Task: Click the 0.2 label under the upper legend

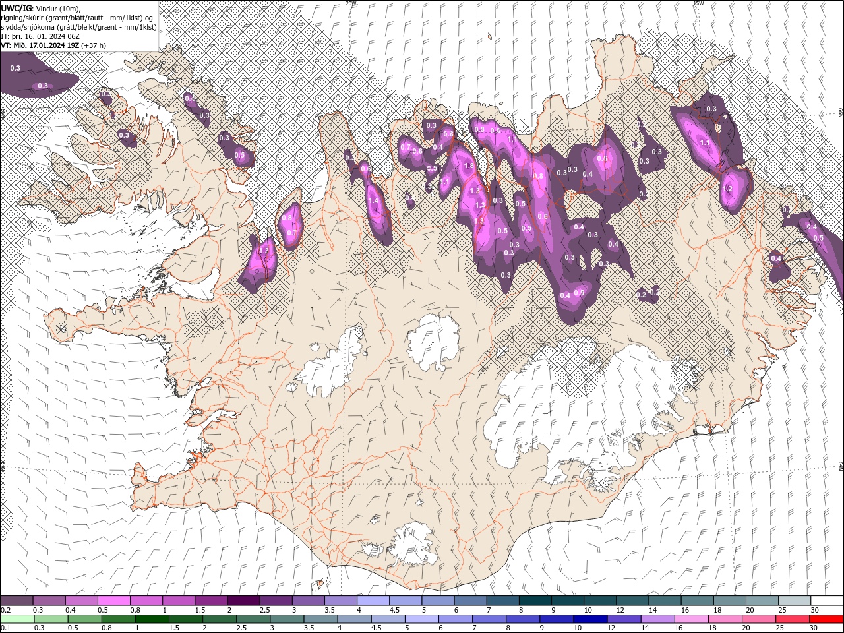Action: point(5,610)
